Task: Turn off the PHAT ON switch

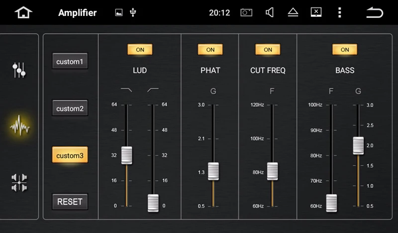Action: point(210,50)
